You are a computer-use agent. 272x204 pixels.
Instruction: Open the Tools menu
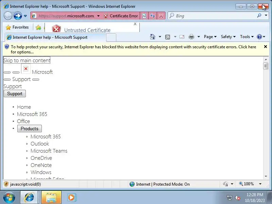click(247, 37)
